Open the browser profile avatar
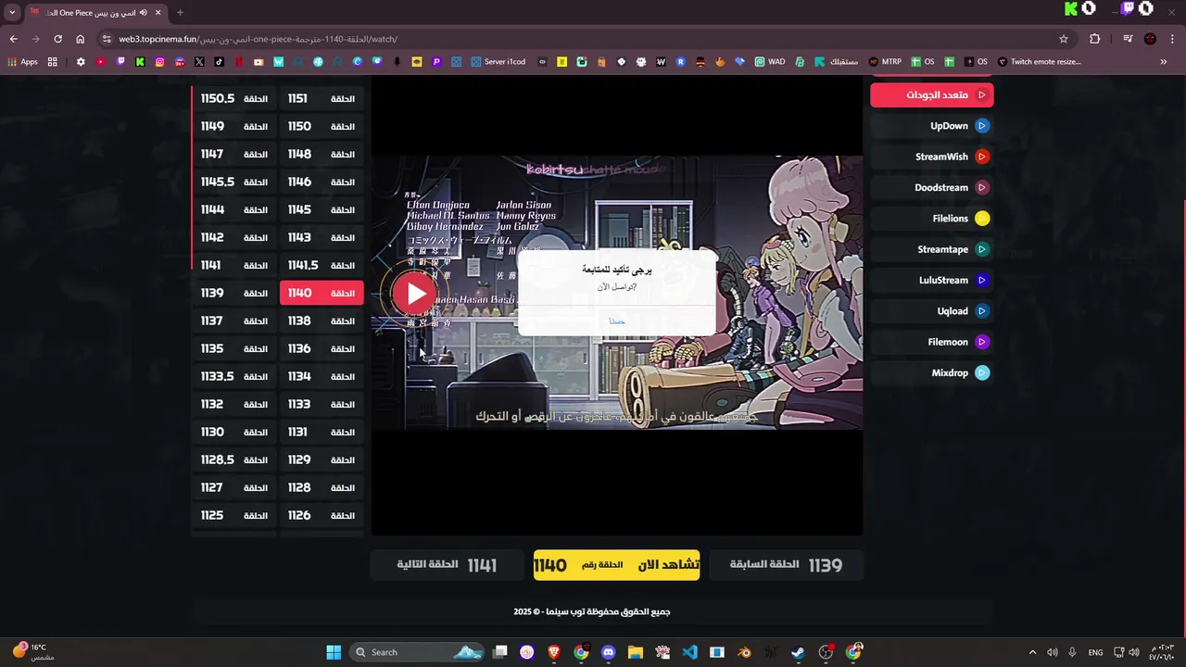Image resolution: width=1186 pixels, height=667 pixels. point(1150,39)
